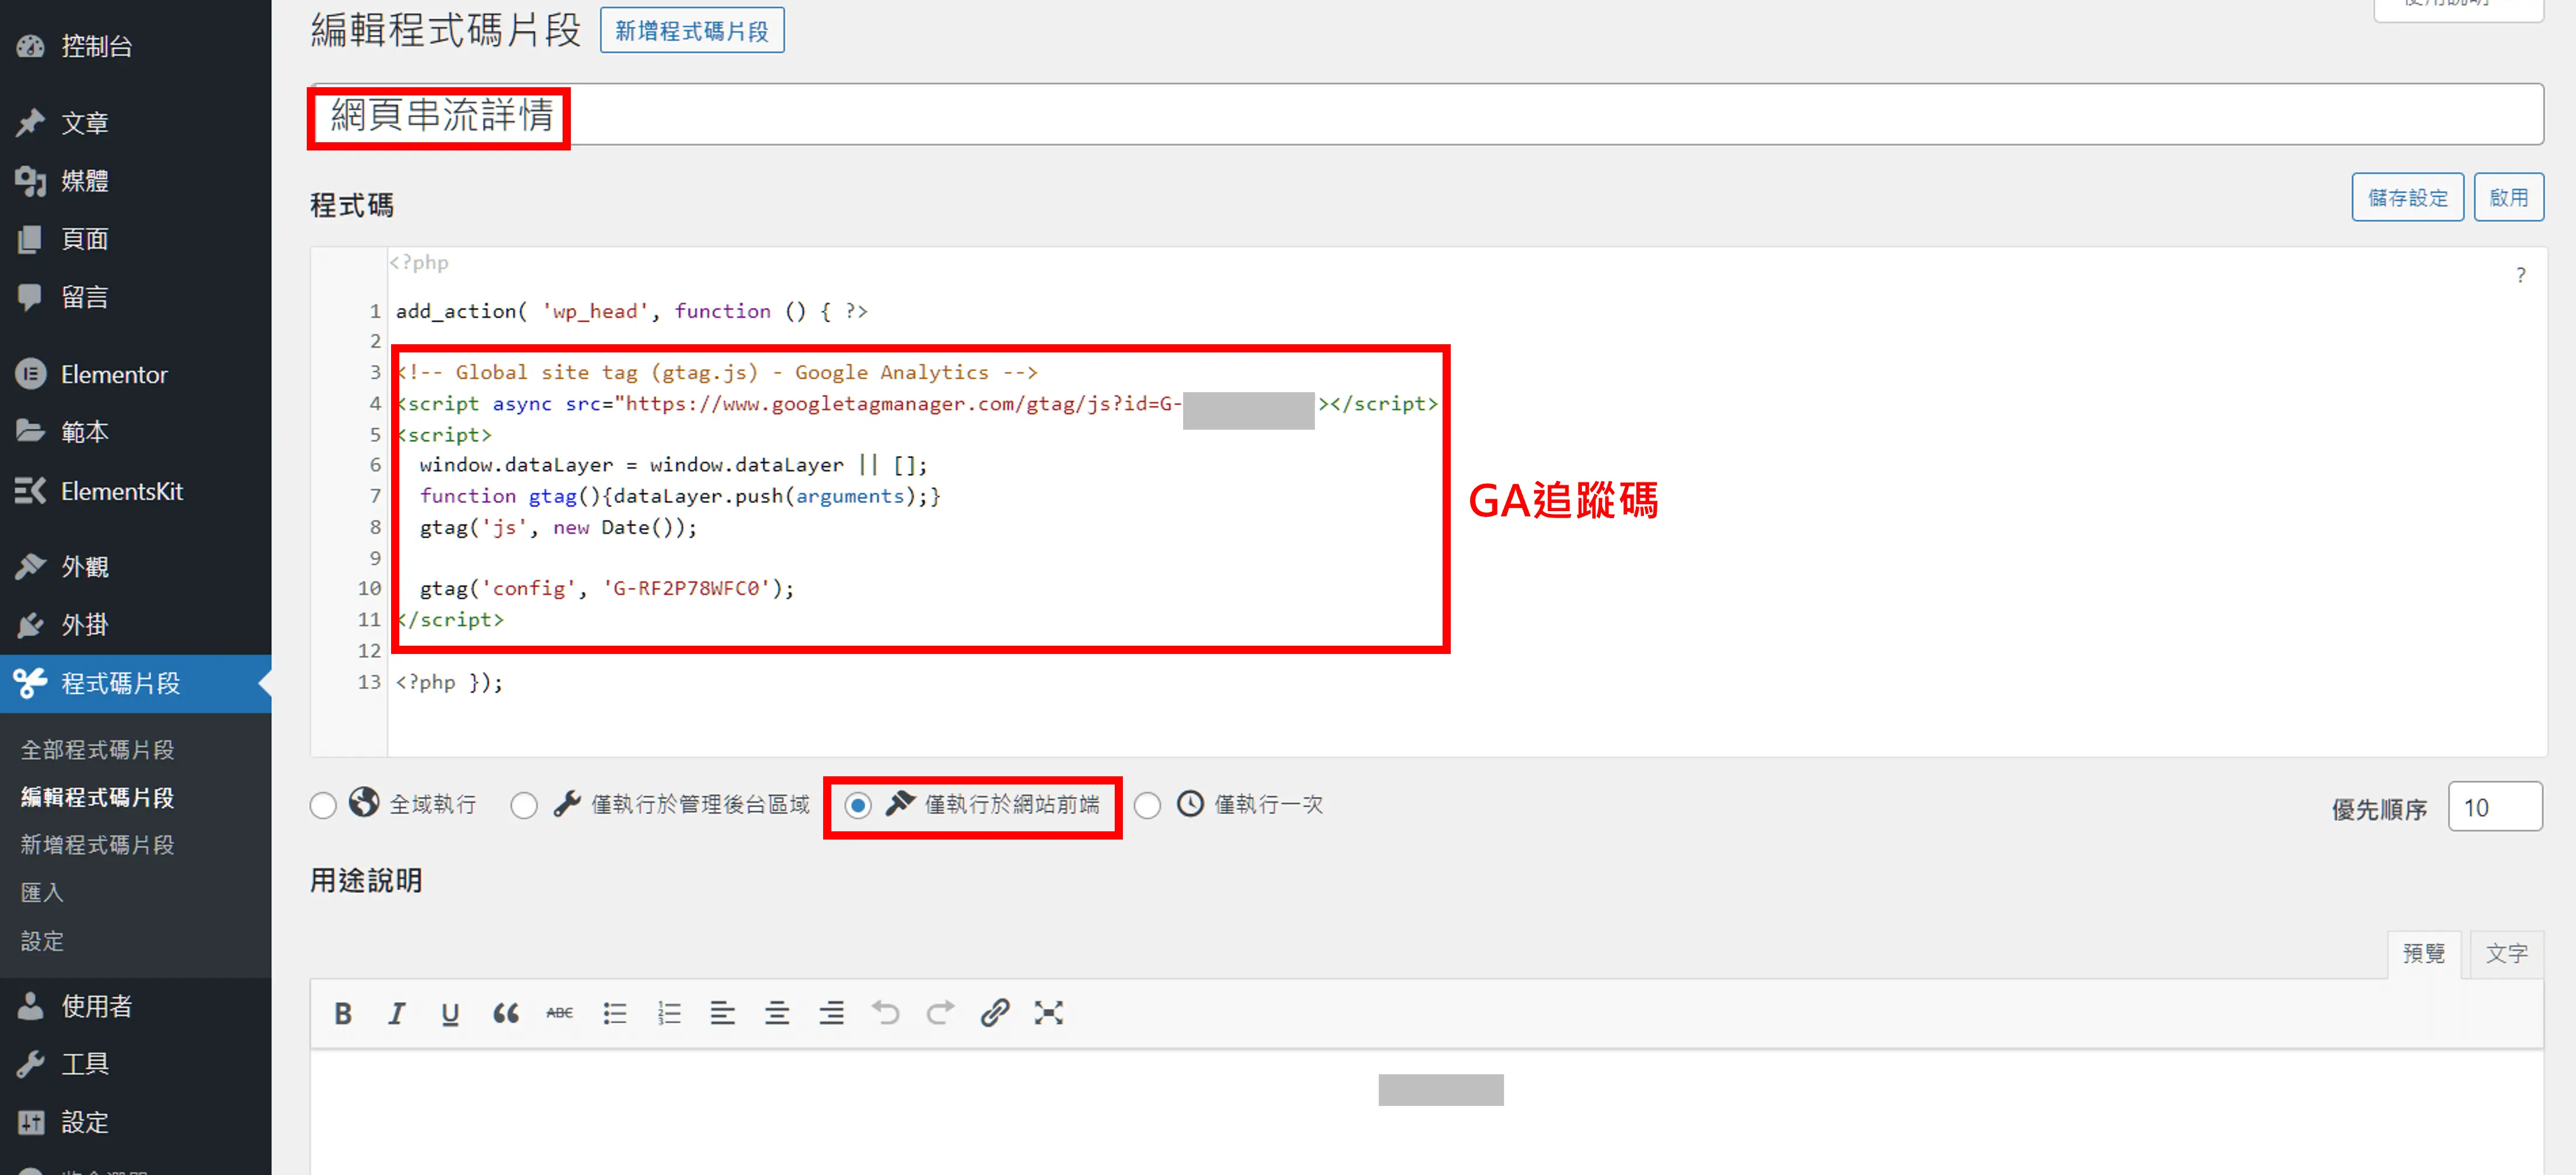Open the 外掛 plugins icon
This screenshot has width=2576, height=1175.
tap(31, 625)
